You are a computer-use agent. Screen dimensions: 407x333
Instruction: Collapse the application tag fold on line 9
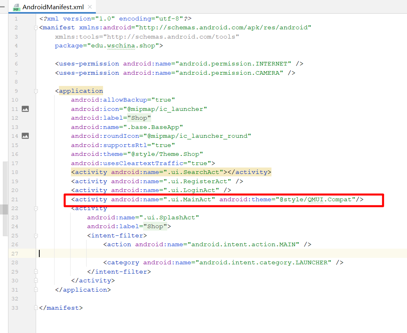point(36,91)
